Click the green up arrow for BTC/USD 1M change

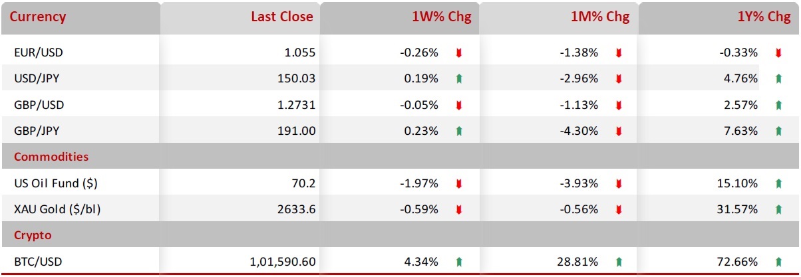[x=619, y=262]
